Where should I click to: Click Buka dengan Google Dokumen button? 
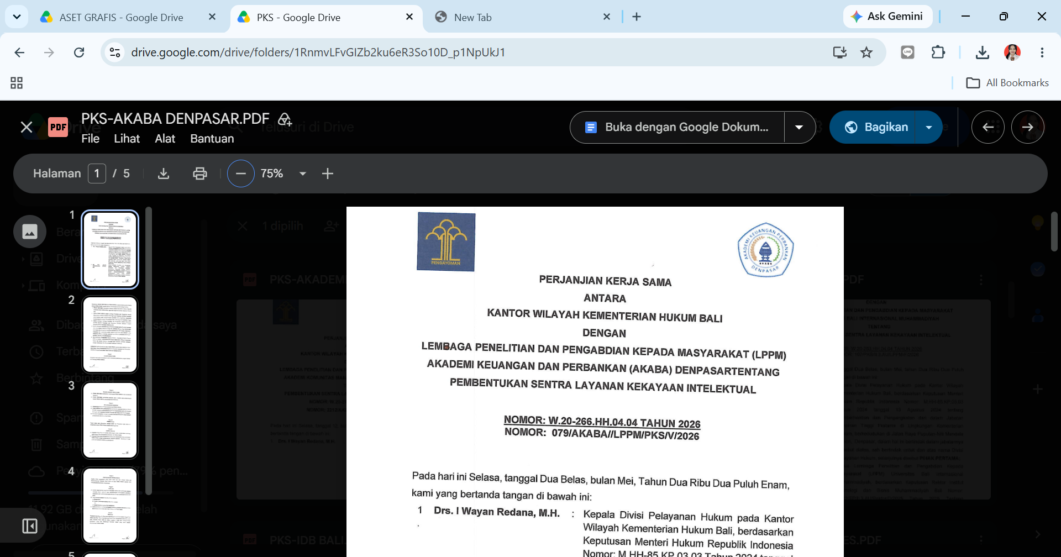677,127
